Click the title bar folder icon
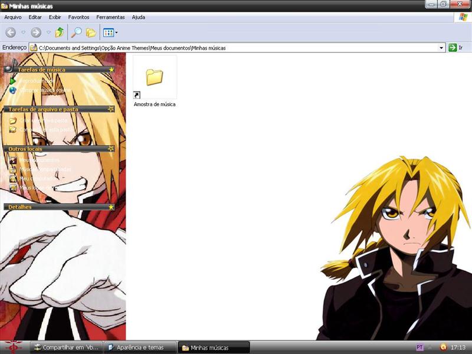 click(x=4, y=6)
